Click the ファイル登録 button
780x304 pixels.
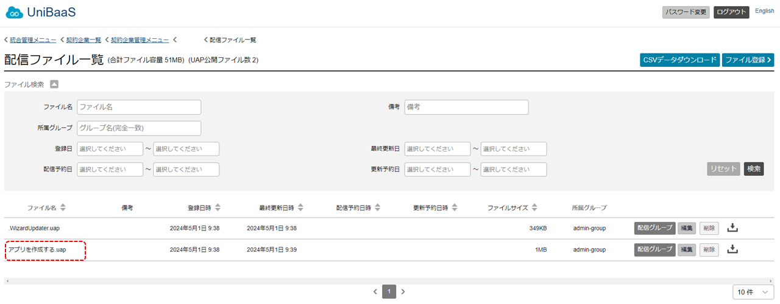coord(748,60)
